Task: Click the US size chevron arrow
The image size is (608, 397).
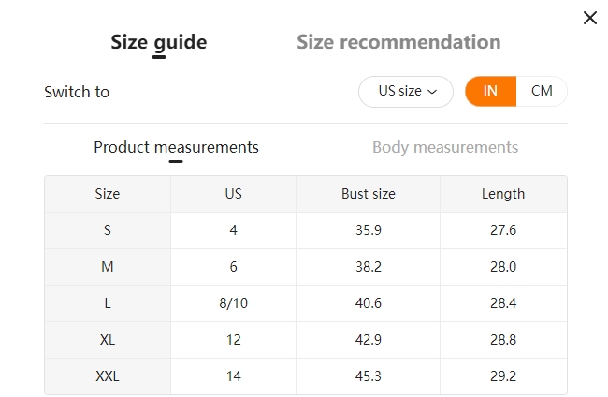Action: (432, 92)
